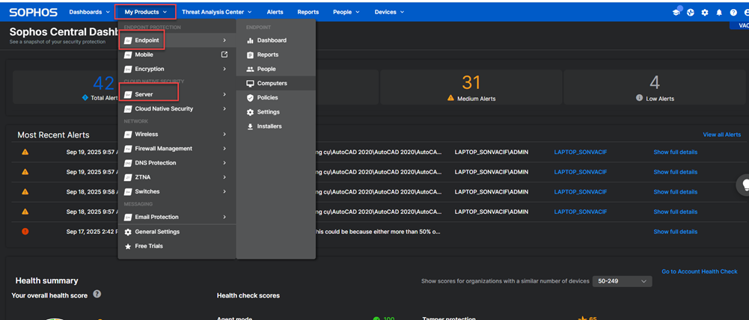This screenshot has width=749, height=320.
Task: Click the Computers monitor icon in submenu
Action: (250, 84)
